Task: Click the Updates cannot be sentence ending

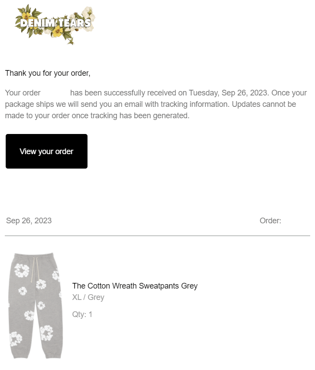Action: pos(264,104)
